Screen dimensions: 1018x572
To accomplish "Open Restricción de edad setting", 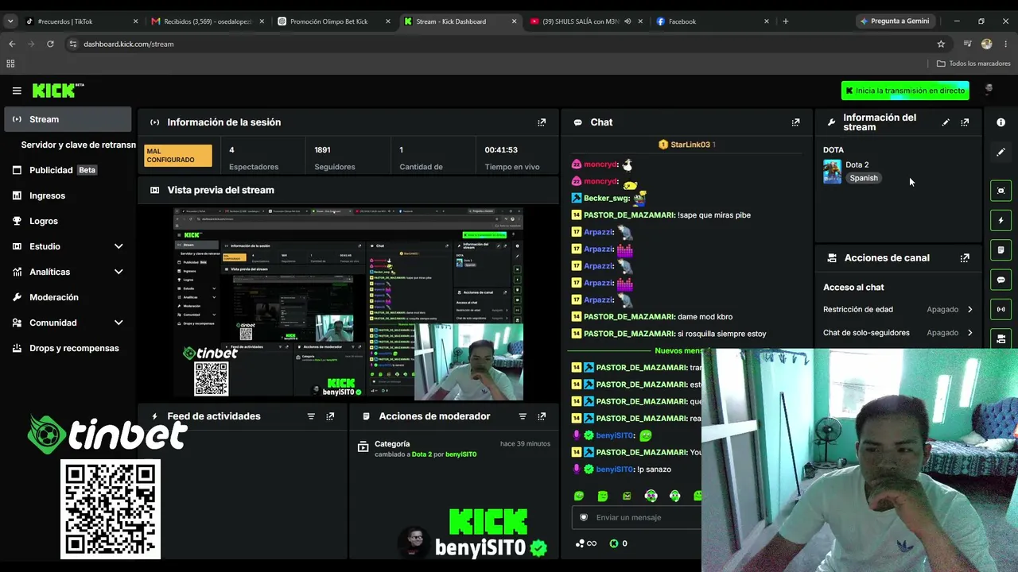I will [899, 309].
